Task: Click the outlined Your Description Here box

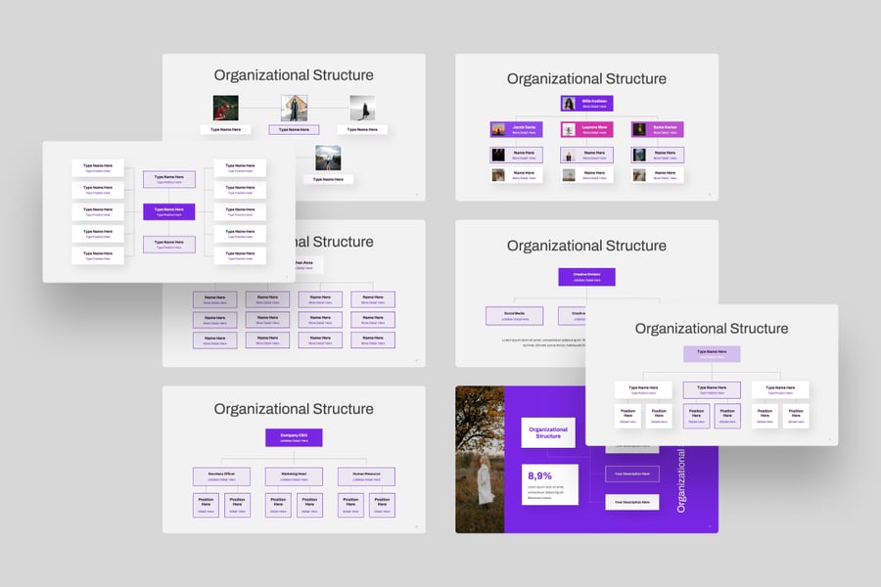Action: pos(631,474)
